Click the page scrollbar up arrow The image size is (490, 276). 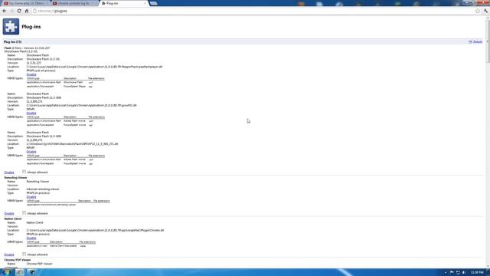point(488,18)
